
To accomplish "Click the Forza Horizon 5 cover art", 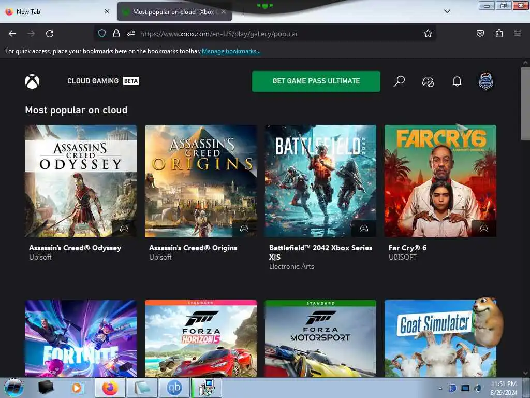I will click(x=201, y=338).
